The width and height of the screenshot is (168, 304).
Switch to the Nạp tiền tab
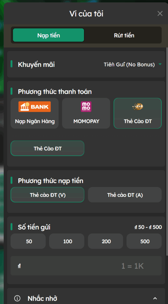pos(49,35)
